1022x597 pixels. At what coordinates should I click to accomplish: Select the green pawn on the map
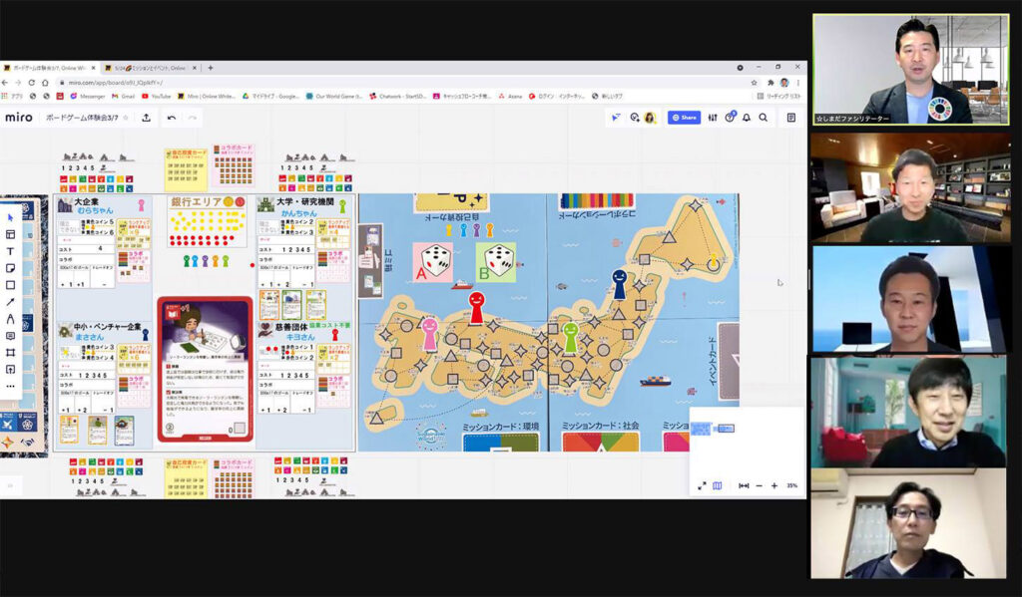pos(570,339)
